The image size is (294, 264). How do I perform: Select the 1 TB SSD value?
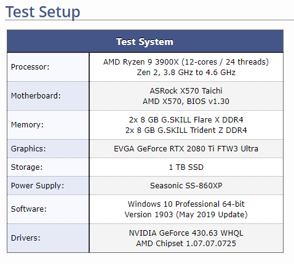[186, 167]
